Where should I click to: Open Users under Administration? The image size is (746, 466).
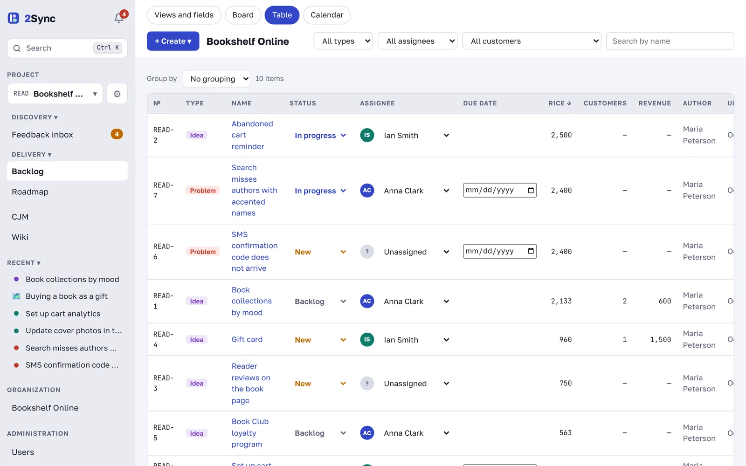(67, 452)
